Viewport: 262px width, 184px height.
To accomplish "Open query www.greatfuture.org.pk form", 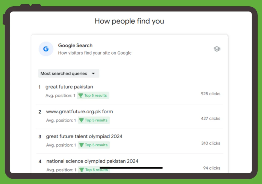I will [x=79, y=112].
